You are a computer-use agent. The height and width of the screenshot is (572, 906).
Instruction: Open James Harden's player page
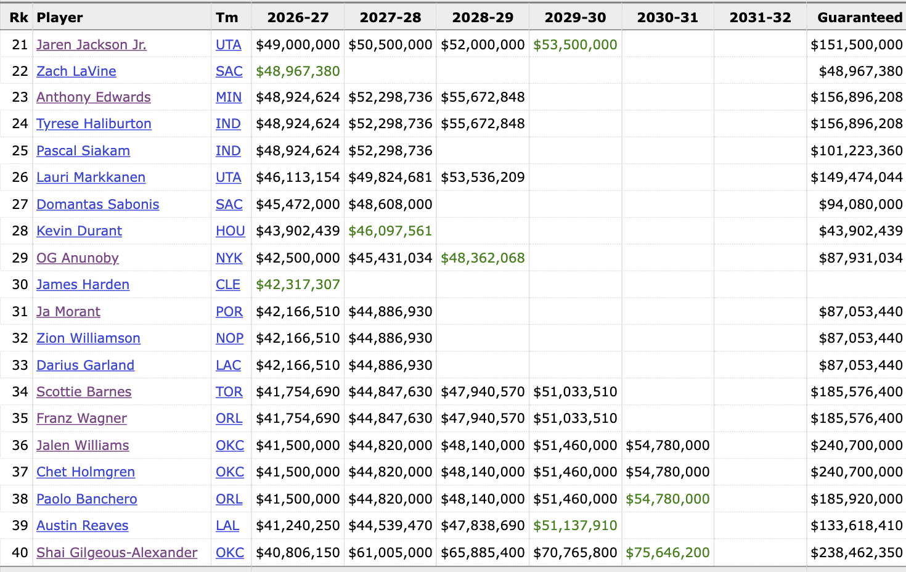tap(83, 284)
